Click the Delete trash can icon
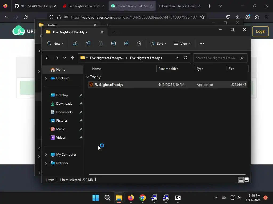 (x=139, y=43)
